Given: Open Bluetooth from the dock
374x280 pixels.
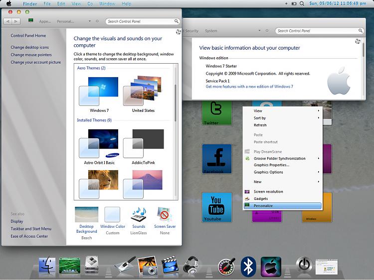Looking at the screenshot, I should [248, 267].
